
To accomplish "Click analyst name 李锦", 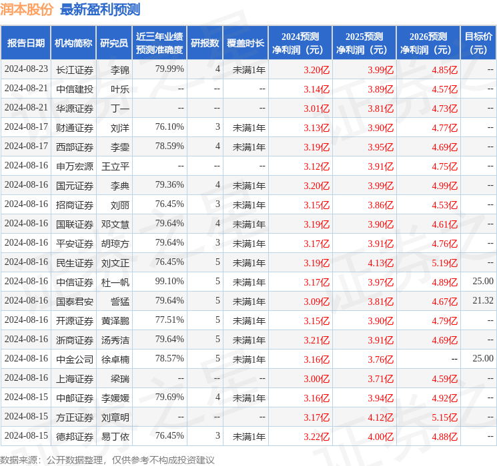I will 120,70.
